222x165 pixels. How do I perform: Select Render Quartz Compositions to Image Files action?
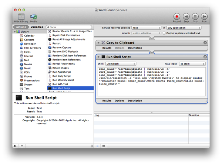point(70,31)
